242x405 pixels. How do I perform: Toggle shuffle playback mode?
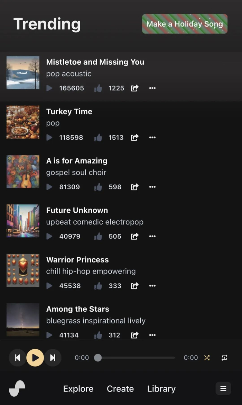[207, 358]
